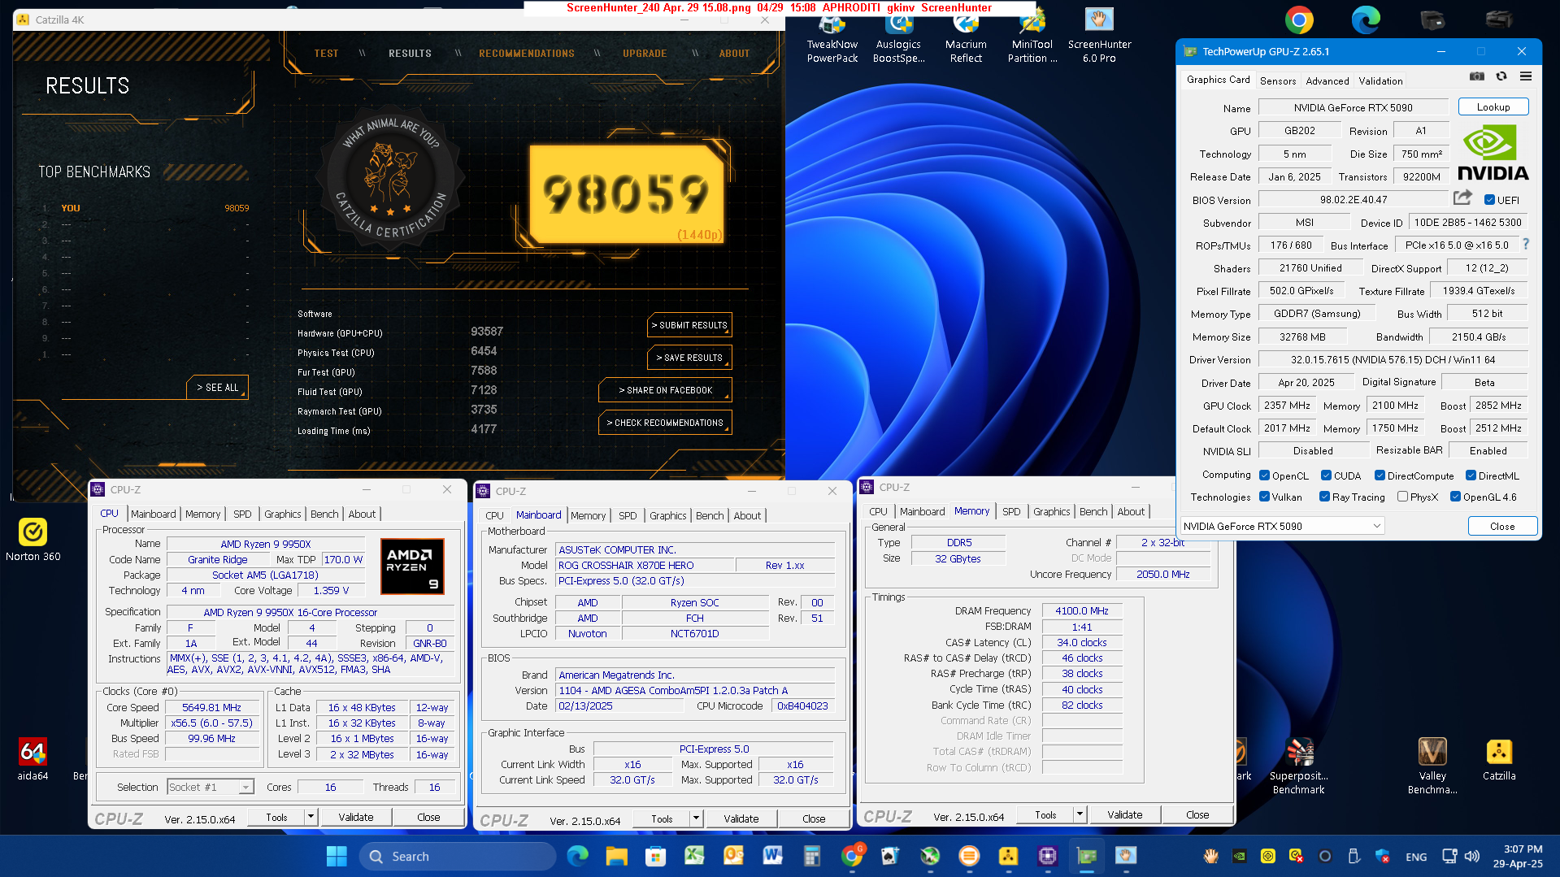Toggle Vulkan checkbox
The height and width of the screenshot is (877, 1560).
1265,497
